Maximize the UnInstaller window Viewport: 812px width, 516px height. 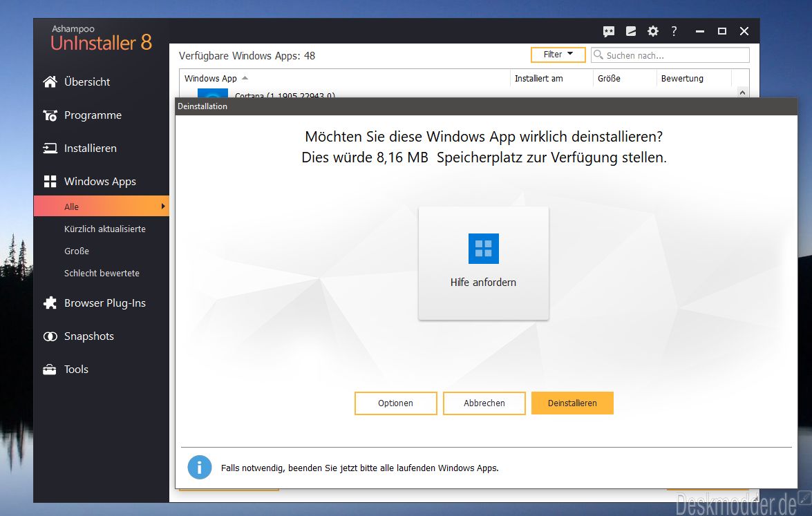coord(722,32)
